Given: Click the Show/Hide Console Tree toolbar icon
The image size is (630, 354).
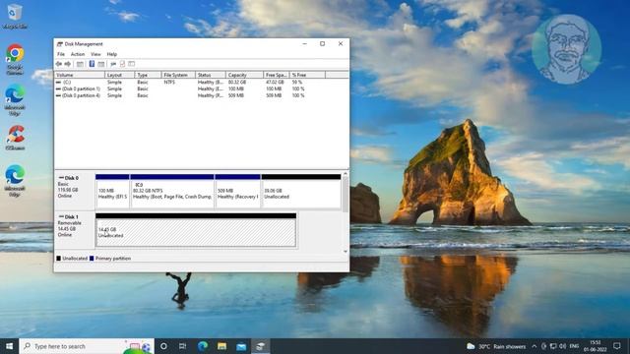Looking at the screenshot, I should (80, 64).
